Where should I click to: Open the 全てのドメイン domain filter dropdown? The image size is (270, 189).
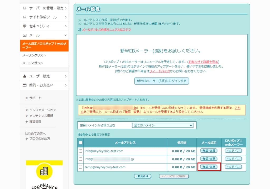(163, 125)
